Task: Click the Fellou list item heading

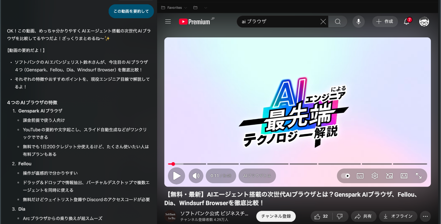Action: [x=25, y=164]
